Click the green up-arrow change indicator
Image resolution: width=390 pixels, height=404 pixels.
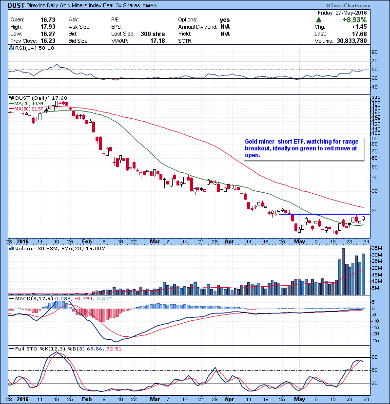point(319,20)
